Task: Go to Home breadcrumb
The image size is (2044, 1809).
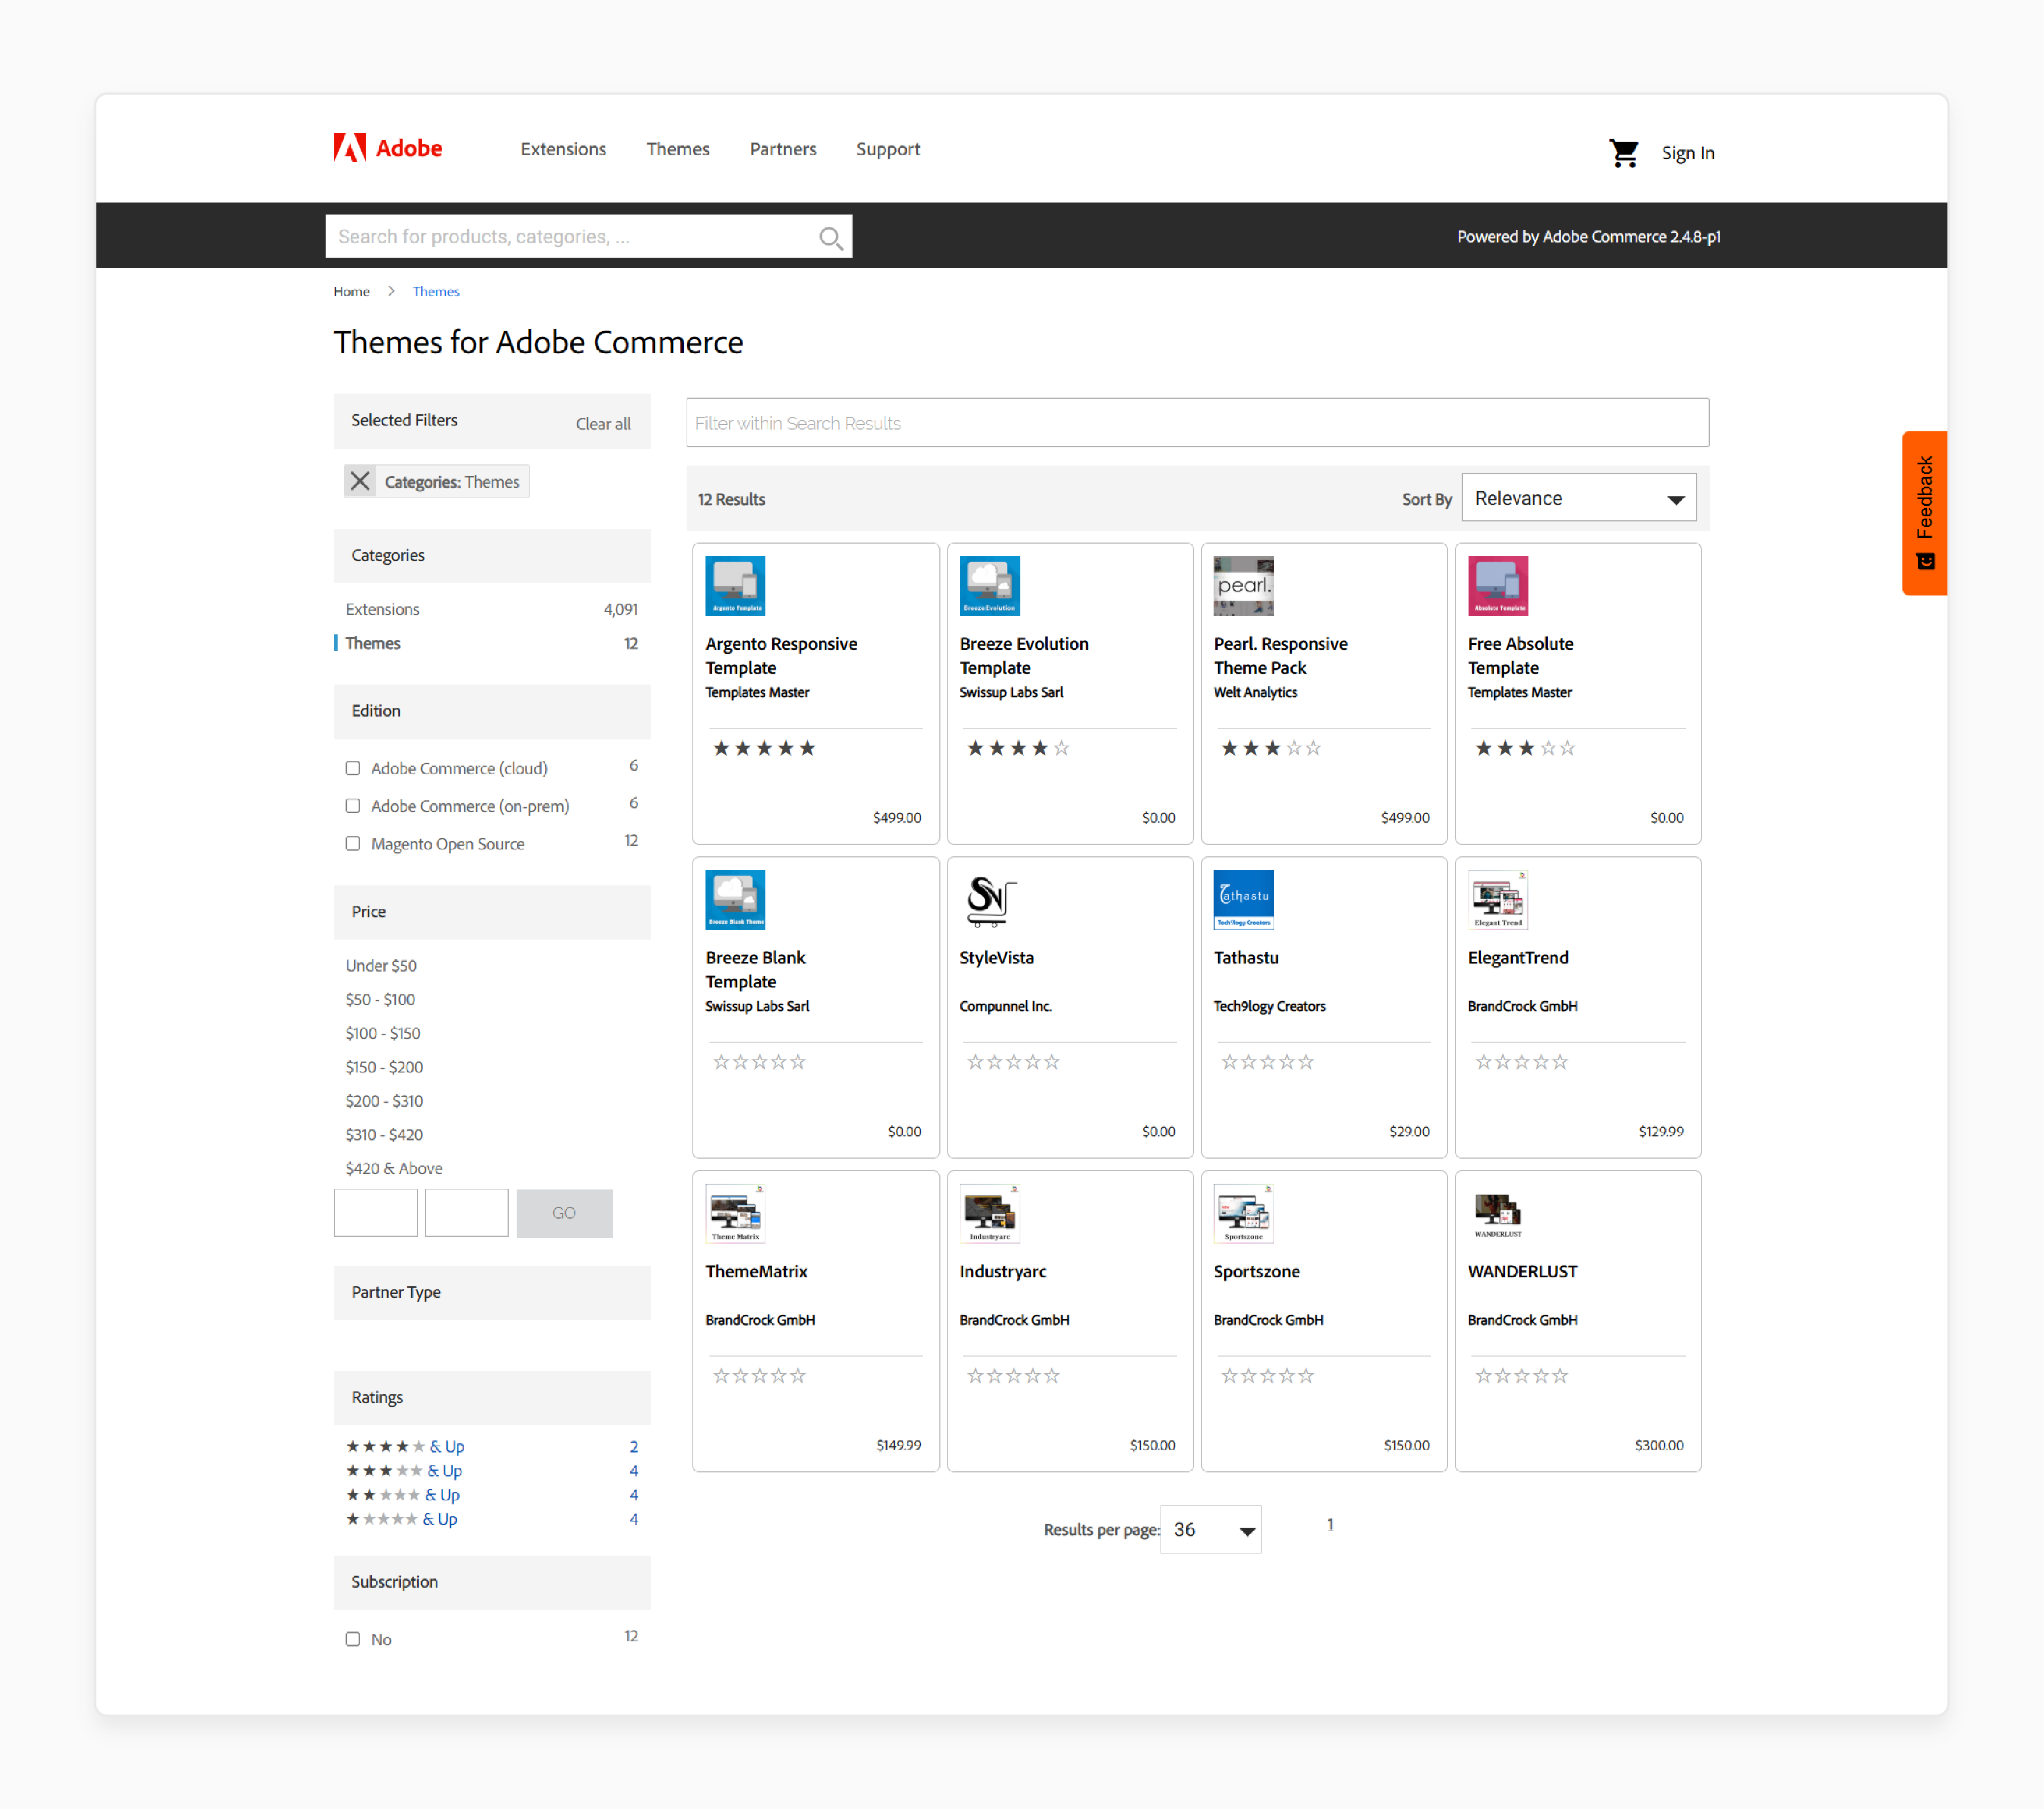Action: click(x=351, y=291)
